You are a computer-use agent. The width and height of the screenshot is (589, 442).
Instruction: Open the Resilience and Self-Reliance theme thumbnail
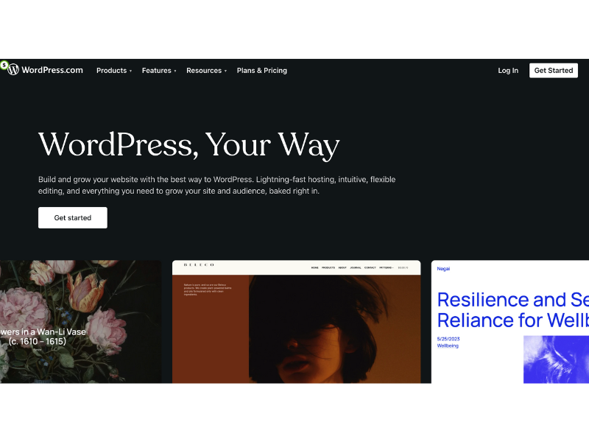510,322
